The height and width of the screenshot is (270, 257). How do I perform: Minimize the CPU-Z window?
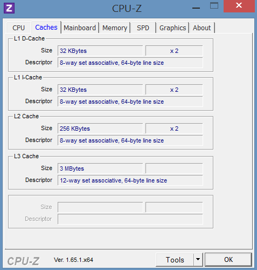pyautogui.click(x=196, y=8)
